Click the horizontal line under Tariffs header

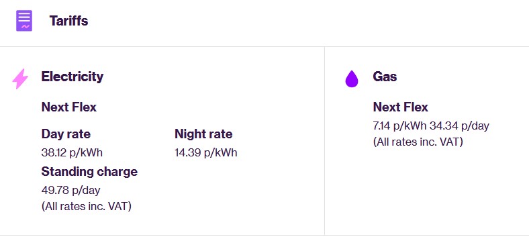pyautogui.click(x=264, y=46)
